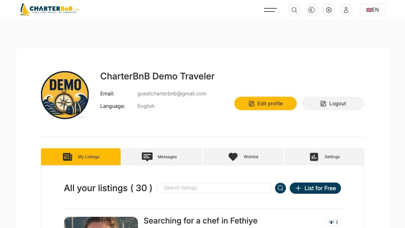405x228 pixels.
Task: Click the Edit profile button
Action: coord(265,103)
